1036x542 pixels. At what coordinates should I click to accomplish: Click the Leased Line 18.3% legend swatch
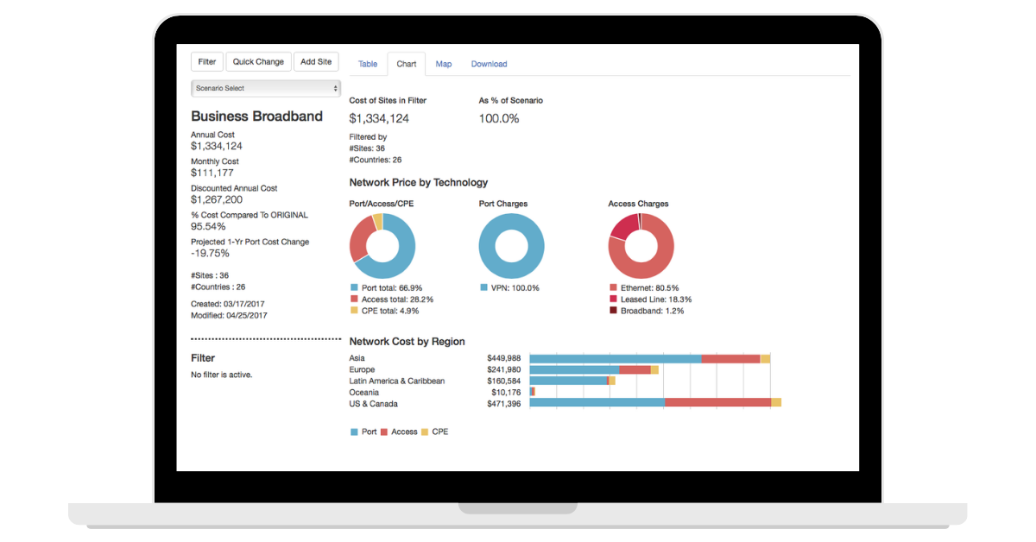(613, 299)
